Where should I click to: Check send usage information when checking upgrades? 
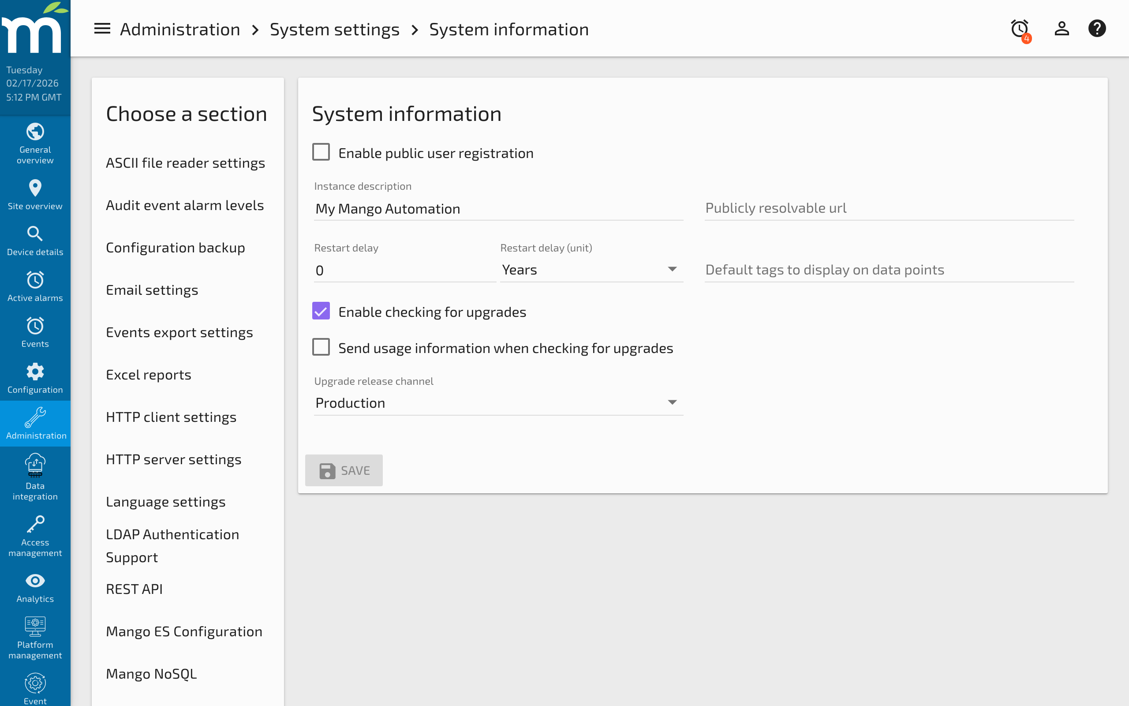(322, 347)
